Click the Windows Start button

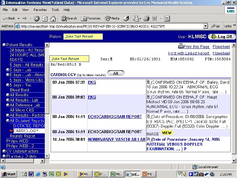[x=9, y=174]
